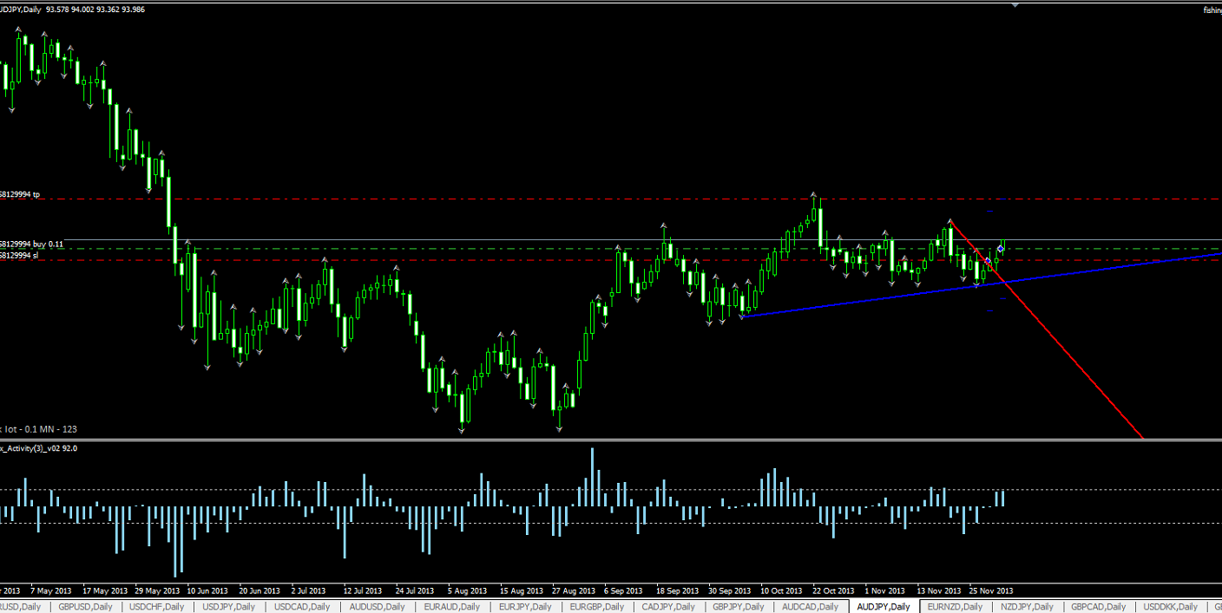Click the '18 Sep 2013' date label
This screenshot has height=613, width=1222.
pos(677,590)
